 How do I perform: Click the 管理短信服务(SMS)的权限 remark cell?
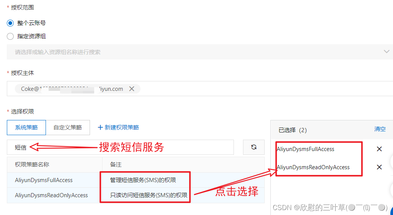click(x=143, y=180)
